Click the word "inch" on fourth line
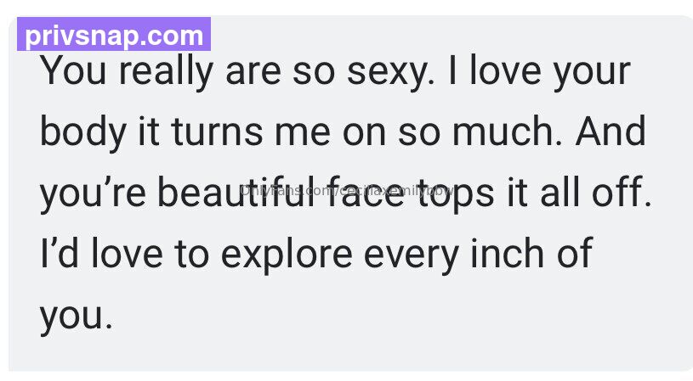The height and width of the screenshot is (381, 693). point(507,253)
